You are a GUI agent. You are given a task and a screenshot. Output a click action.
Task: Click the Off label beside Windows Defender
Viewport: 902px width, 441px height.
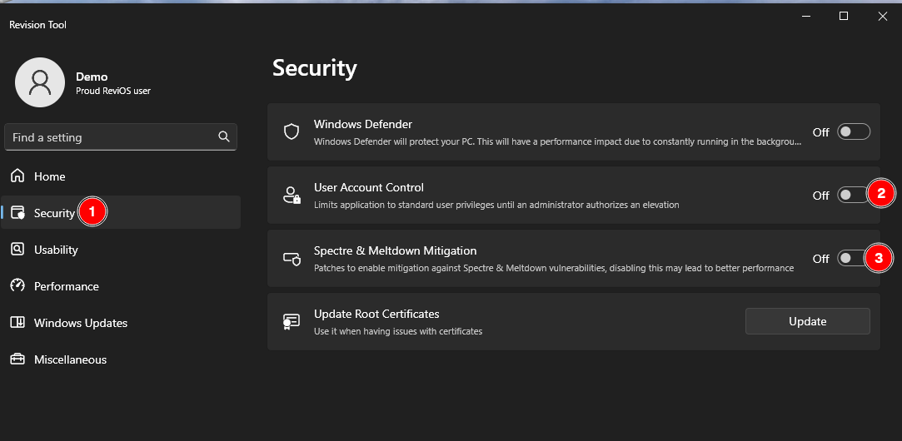pos(821,132)
